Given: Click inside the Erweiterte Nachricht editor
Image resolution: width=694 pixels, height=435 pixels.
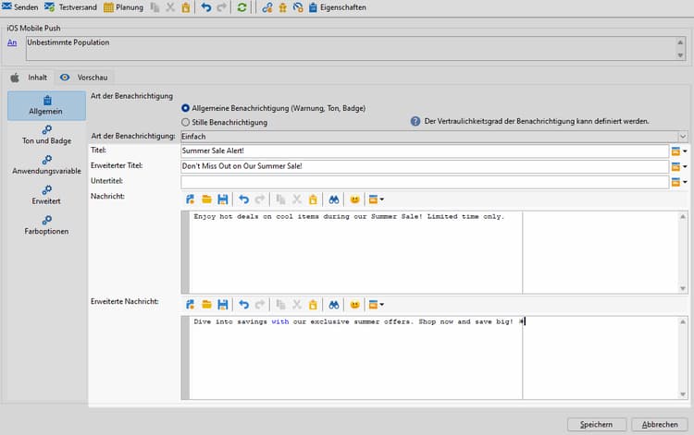Looking at the screenshot, I should [x=434, y=357].
